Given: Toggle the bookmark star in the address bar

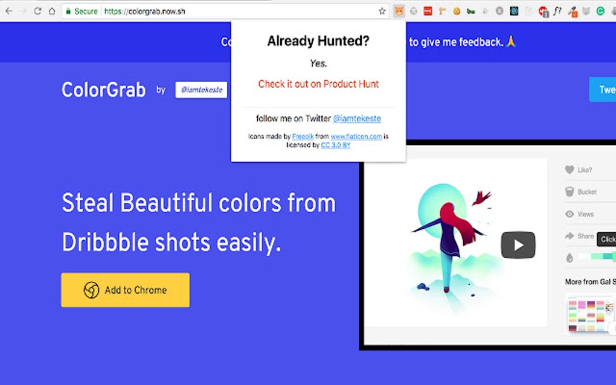Looking at the screenshot, I should pyautogui.click(x=382, y=10).
